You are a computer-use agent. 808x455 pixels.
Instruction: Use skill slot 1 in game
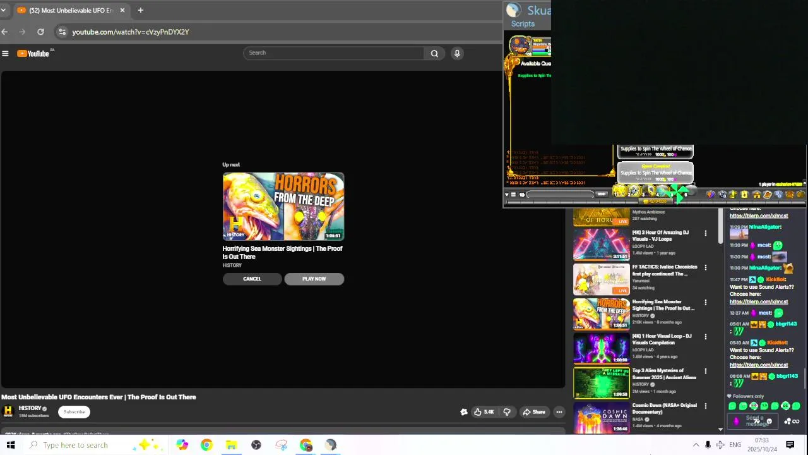[x=619, y=191]
